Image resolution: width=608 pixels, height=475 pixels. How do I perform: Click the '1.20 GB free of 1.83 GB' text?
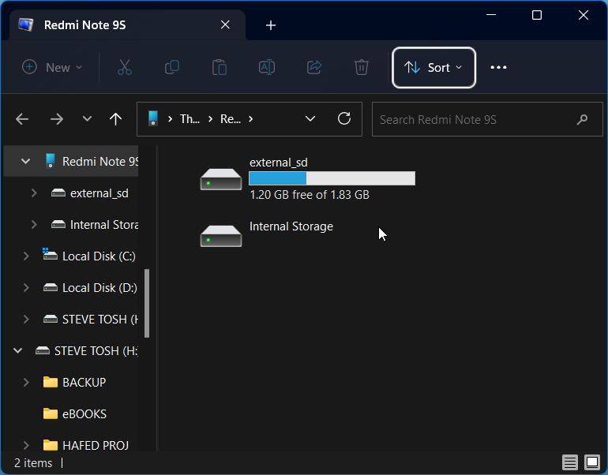click(x=310, y=194)
